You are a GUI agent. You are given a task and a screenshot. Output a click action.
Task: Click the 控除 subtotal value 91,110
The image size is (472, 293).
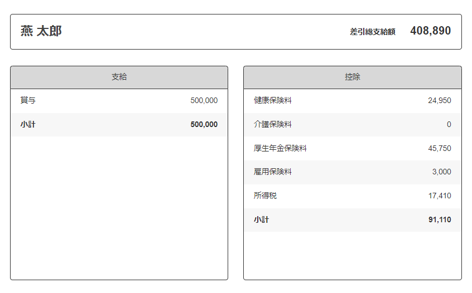coord(440,219)
